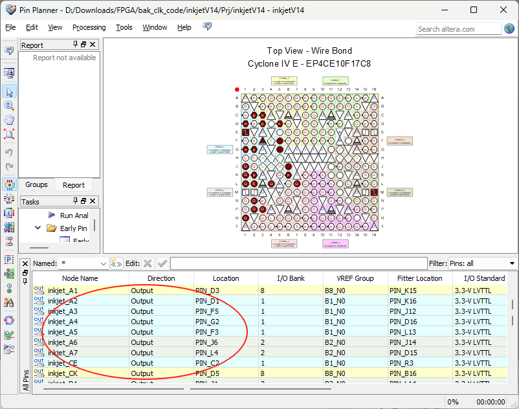Open the Edit menu
Viewport: 519px width, 409px height.
(x=32, y=27)
